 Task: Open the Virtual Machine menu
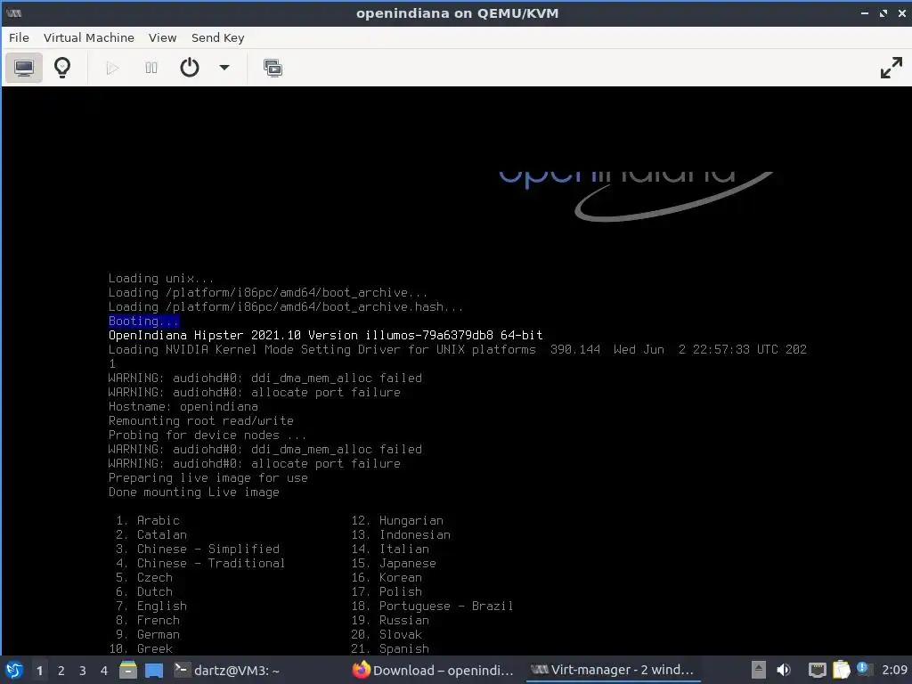pos(88,37)
